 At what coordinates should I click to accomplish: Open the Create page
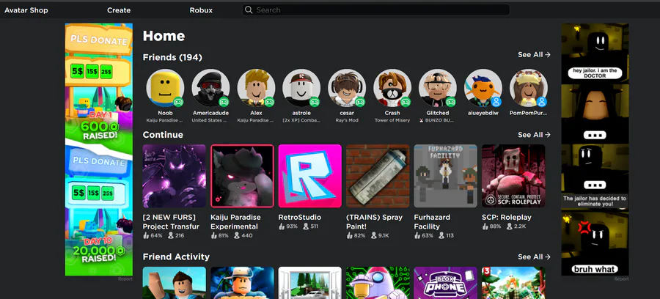click(x=119, y=10)
